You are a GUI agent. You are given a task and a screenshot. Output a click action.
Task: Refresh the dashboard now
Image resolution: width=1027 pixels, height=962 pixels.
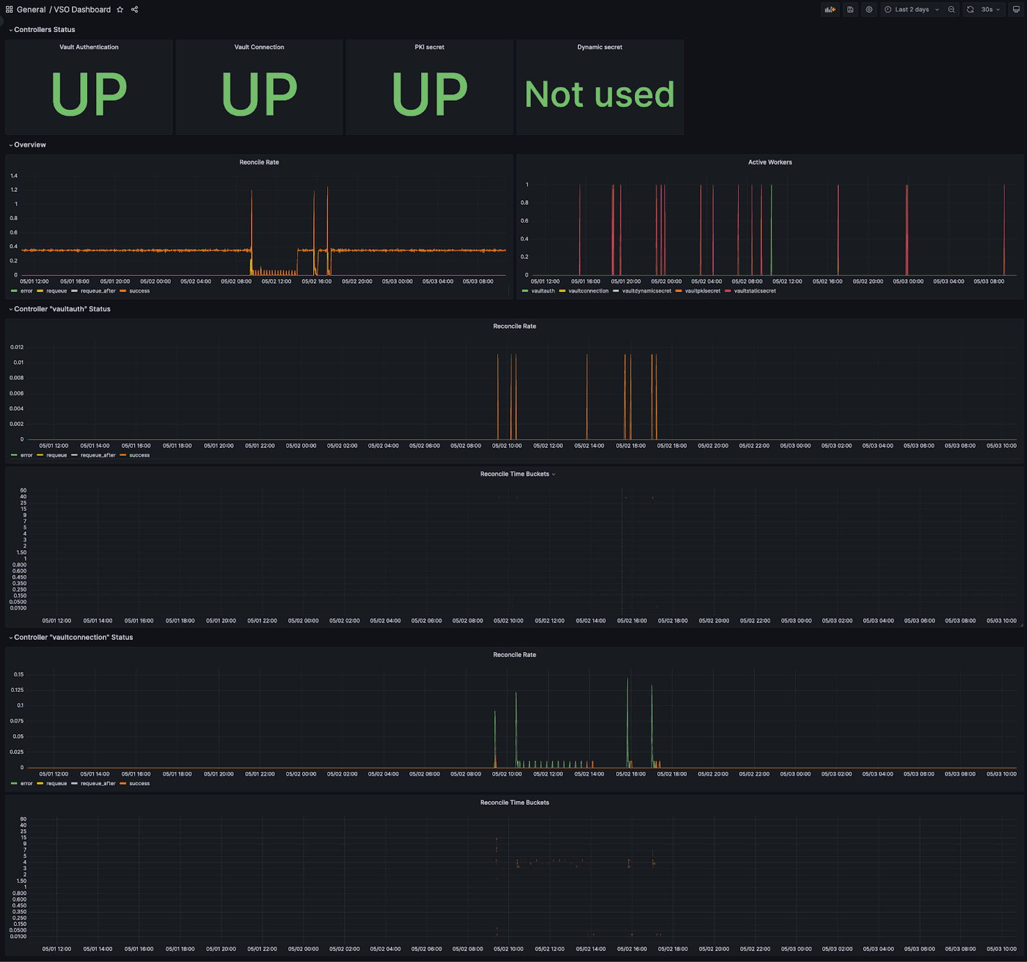click(970, 10)
